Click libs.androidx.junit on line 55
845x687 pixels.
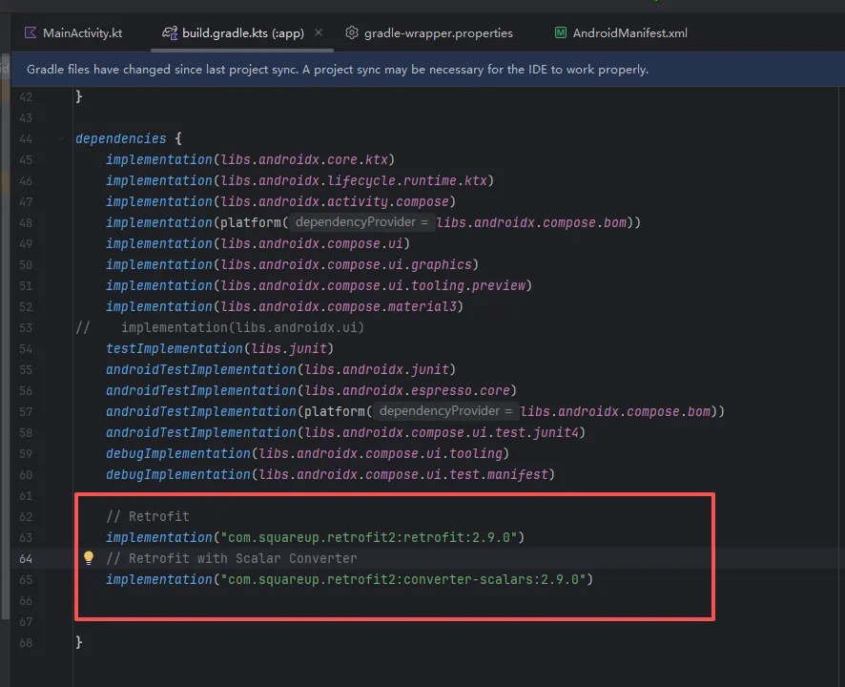(x=377, y=370)
